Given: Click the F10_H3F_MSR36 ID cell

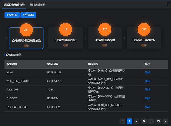Looking at the screenshot, I should pos(17,107).
